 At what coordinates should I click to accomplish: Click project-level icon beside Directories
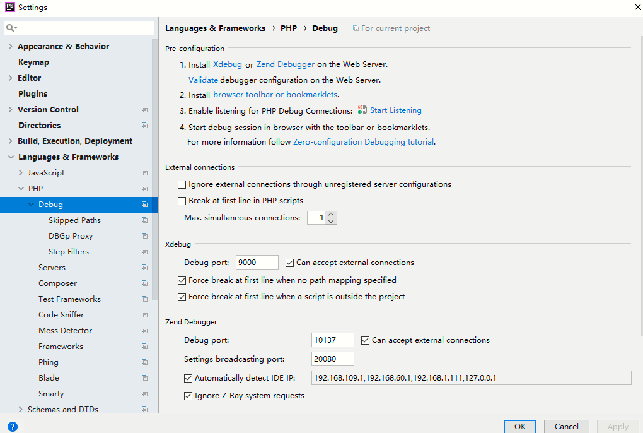click(144, 125)
